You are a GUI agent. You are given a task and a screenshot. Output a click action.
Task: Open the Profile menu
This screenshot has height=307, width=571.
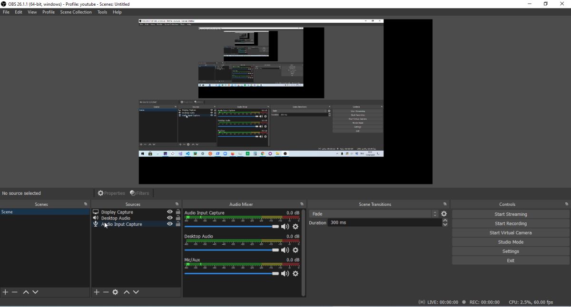(x=49, y=12)
